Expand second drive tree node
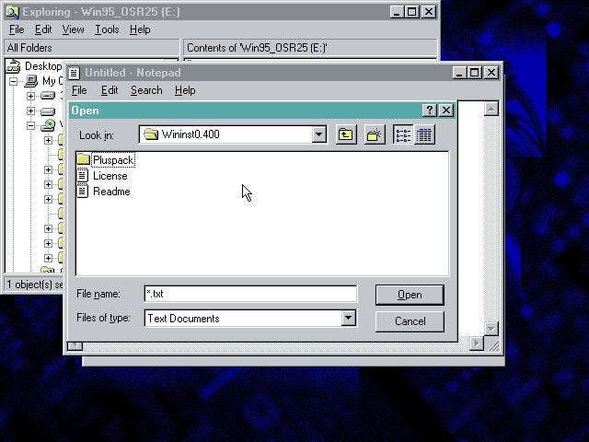The image size is (589, 442). 31,110
